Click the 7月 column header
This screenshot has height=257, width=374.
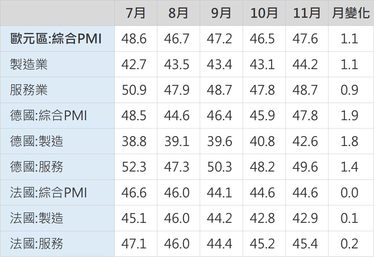[136, 13]
